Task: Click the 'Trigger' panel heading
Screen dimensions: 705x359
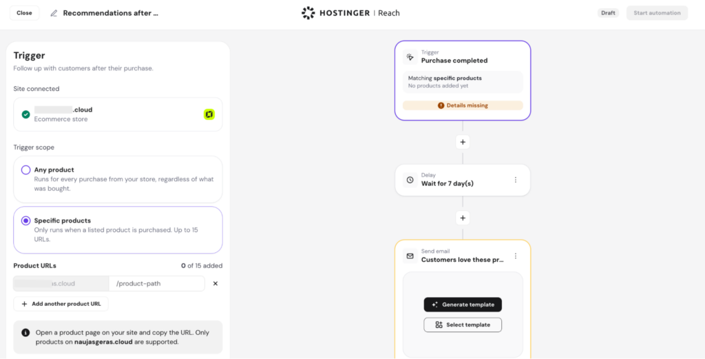Action: coord(29,55)
